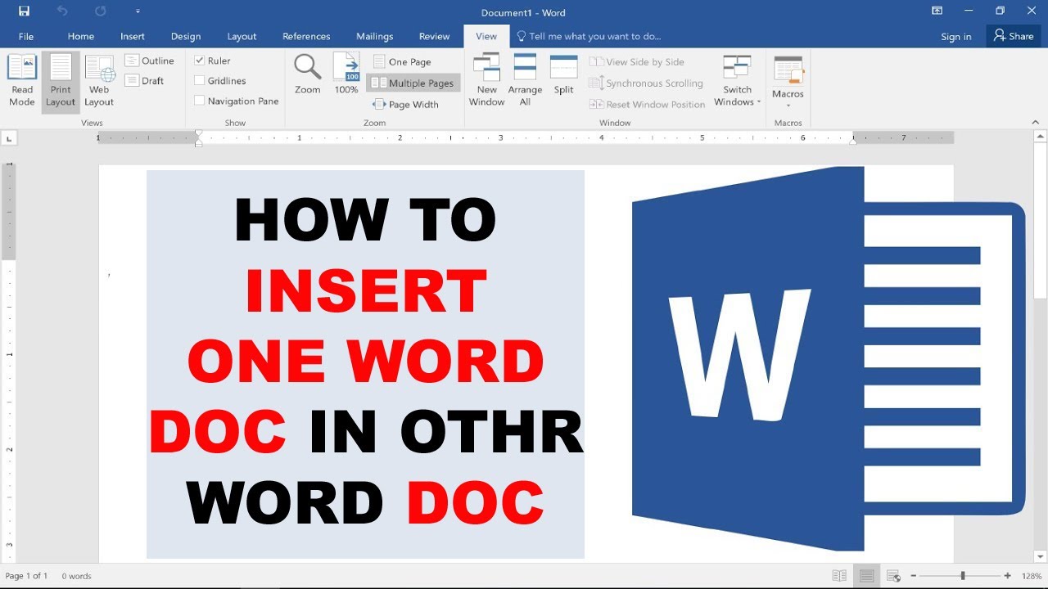Open a New Window

[486, 80]
